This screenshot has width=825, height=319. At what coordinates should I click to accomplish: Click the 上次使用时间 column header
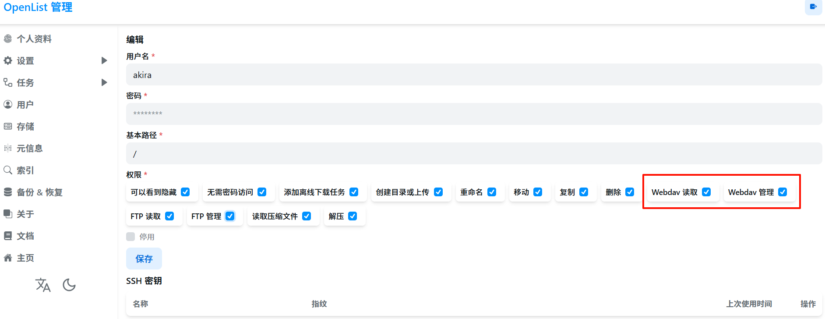point(749,304)
